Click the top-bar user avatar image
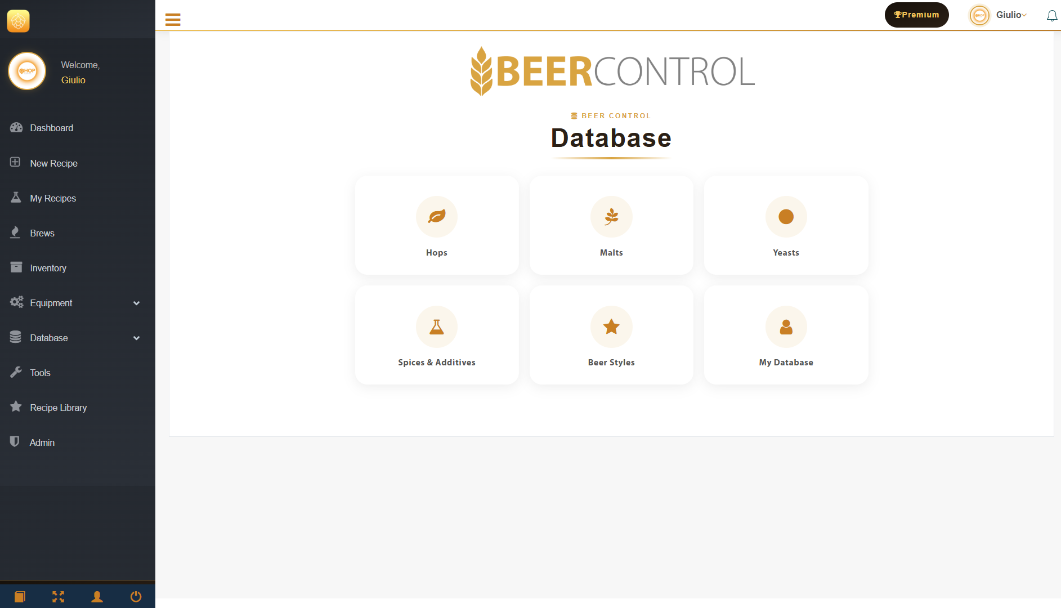This screenshot has height=608, width=1061. point(979,15)
